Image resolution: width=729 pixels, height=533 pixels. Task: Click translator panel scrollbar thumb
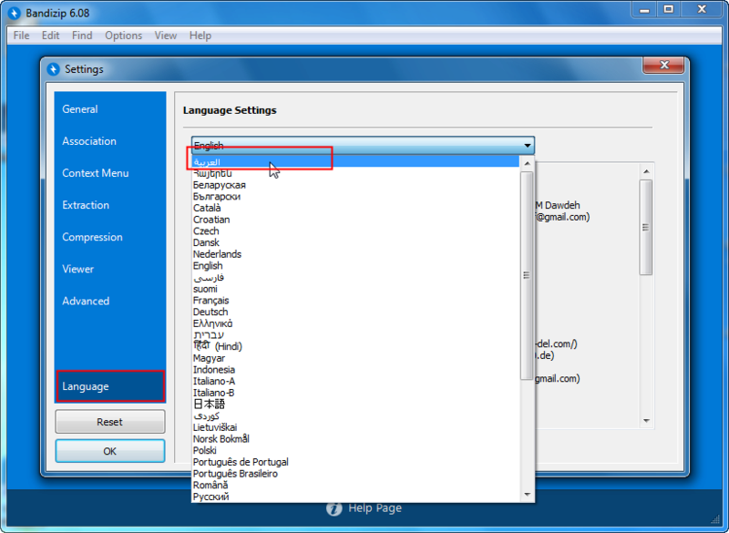click(646, 228)
